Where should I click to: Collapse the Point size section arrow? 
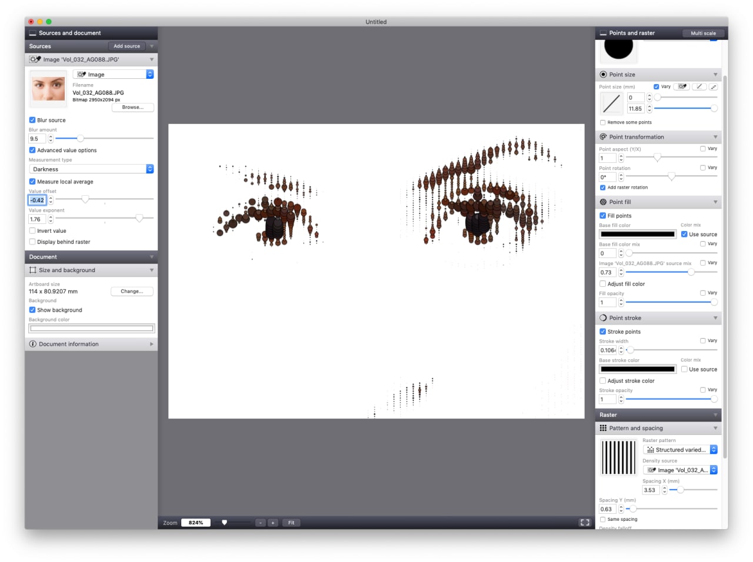point(715,75)
